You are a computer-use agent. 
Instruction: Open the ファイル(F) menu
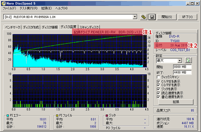coord(9,8)
